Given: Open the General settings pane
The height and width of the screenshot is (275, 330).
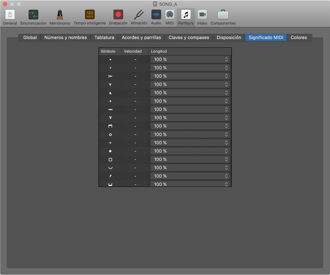Looking at the screenshot, I should pyautogui.click(x=10, y=15).
